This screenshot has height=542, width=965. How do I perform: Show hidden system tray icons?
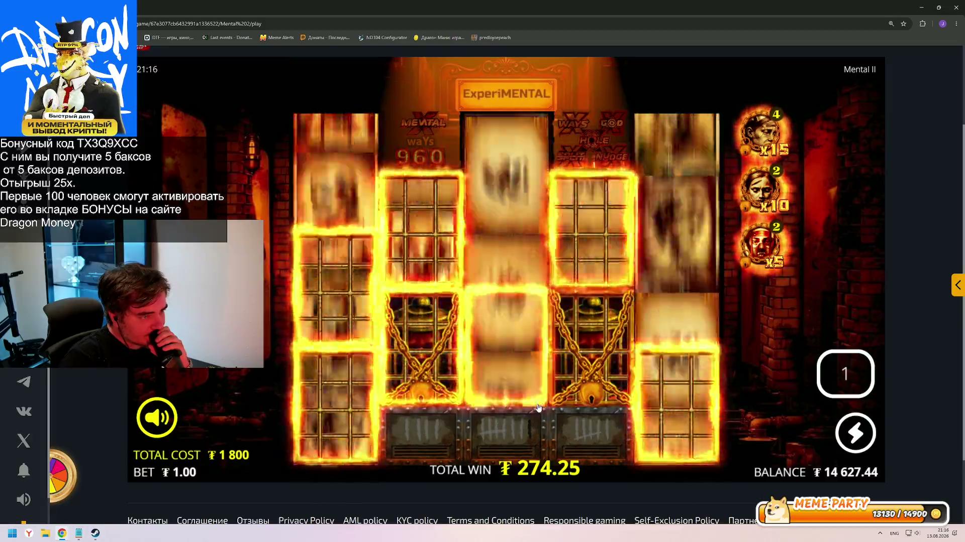coord(880,533)
